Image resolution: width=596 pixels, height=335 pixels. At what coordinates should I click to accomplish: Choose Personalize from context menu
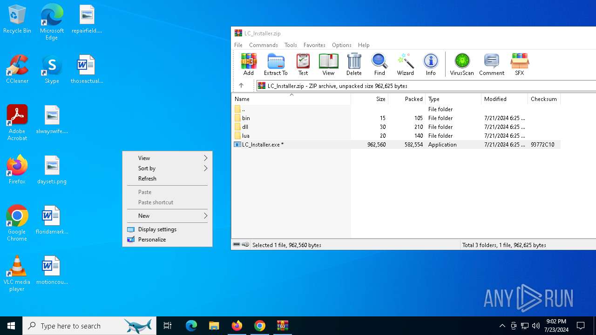click(x=167, y=240)
